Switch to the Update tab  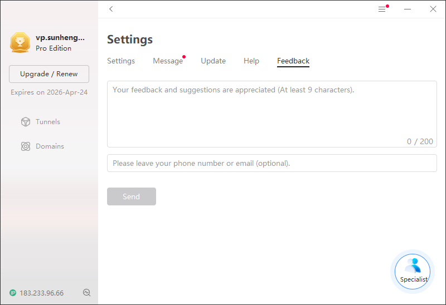click(214, 61)
